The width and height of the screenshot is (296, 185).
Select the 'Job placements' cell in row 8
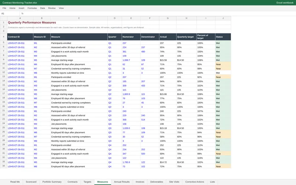pyautogui.click(x=79, y=56)
